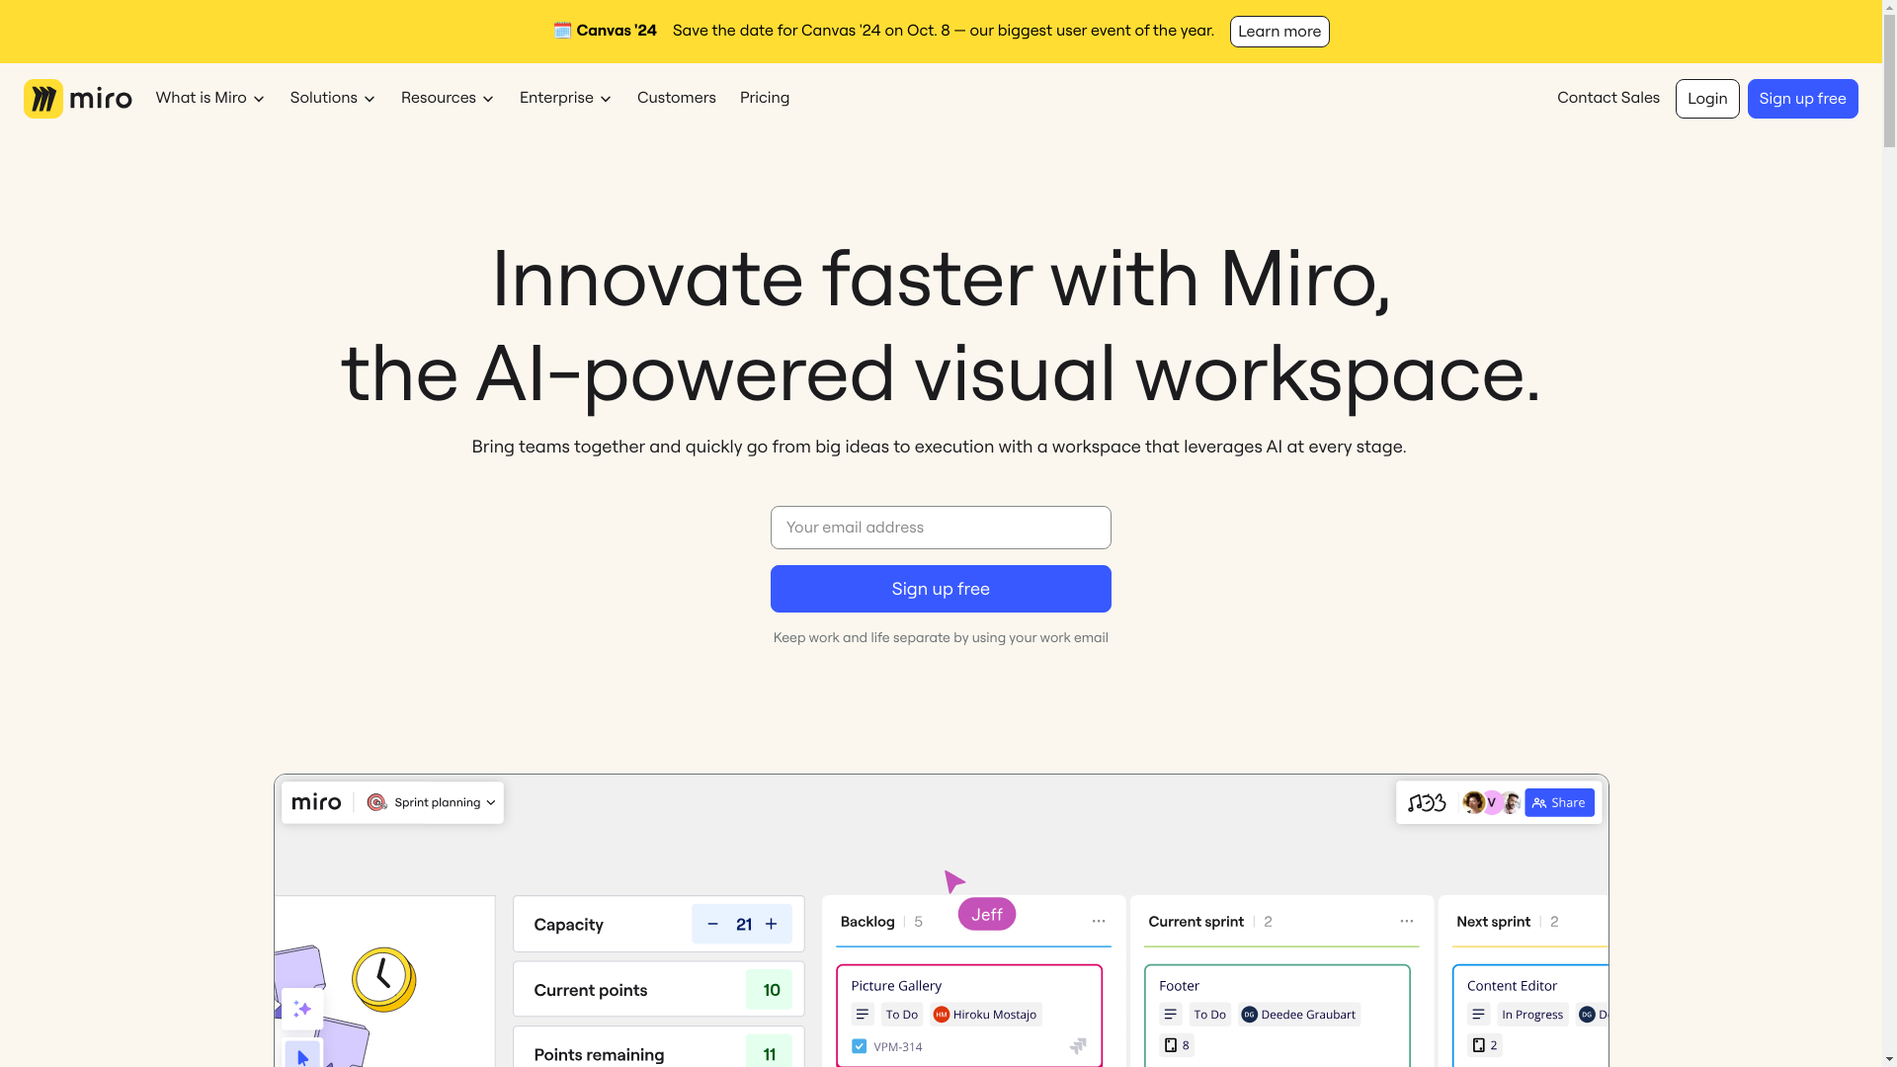Toggle the VPM-314 checkbox
This screenshot has width=1897, height=1067.
click(x=859, y=1046)
